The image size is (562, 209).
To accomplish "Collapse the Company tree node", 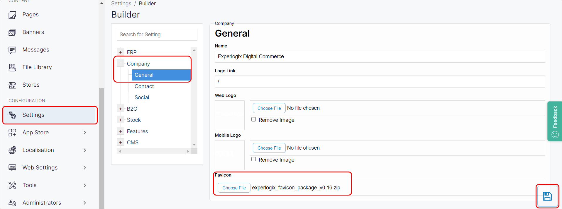I will [x=120, y=63].
